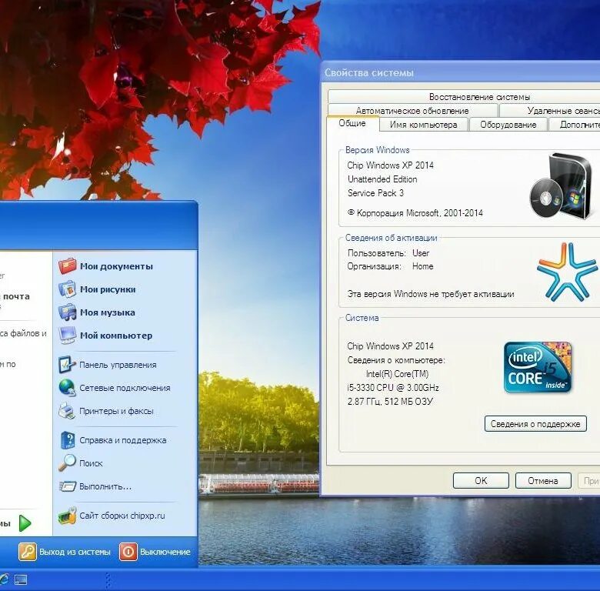The width and height of the screenshot is (600, 591).
Task: Open Control Panel (Панель управления) icon
Action: [x=68, y=365]
